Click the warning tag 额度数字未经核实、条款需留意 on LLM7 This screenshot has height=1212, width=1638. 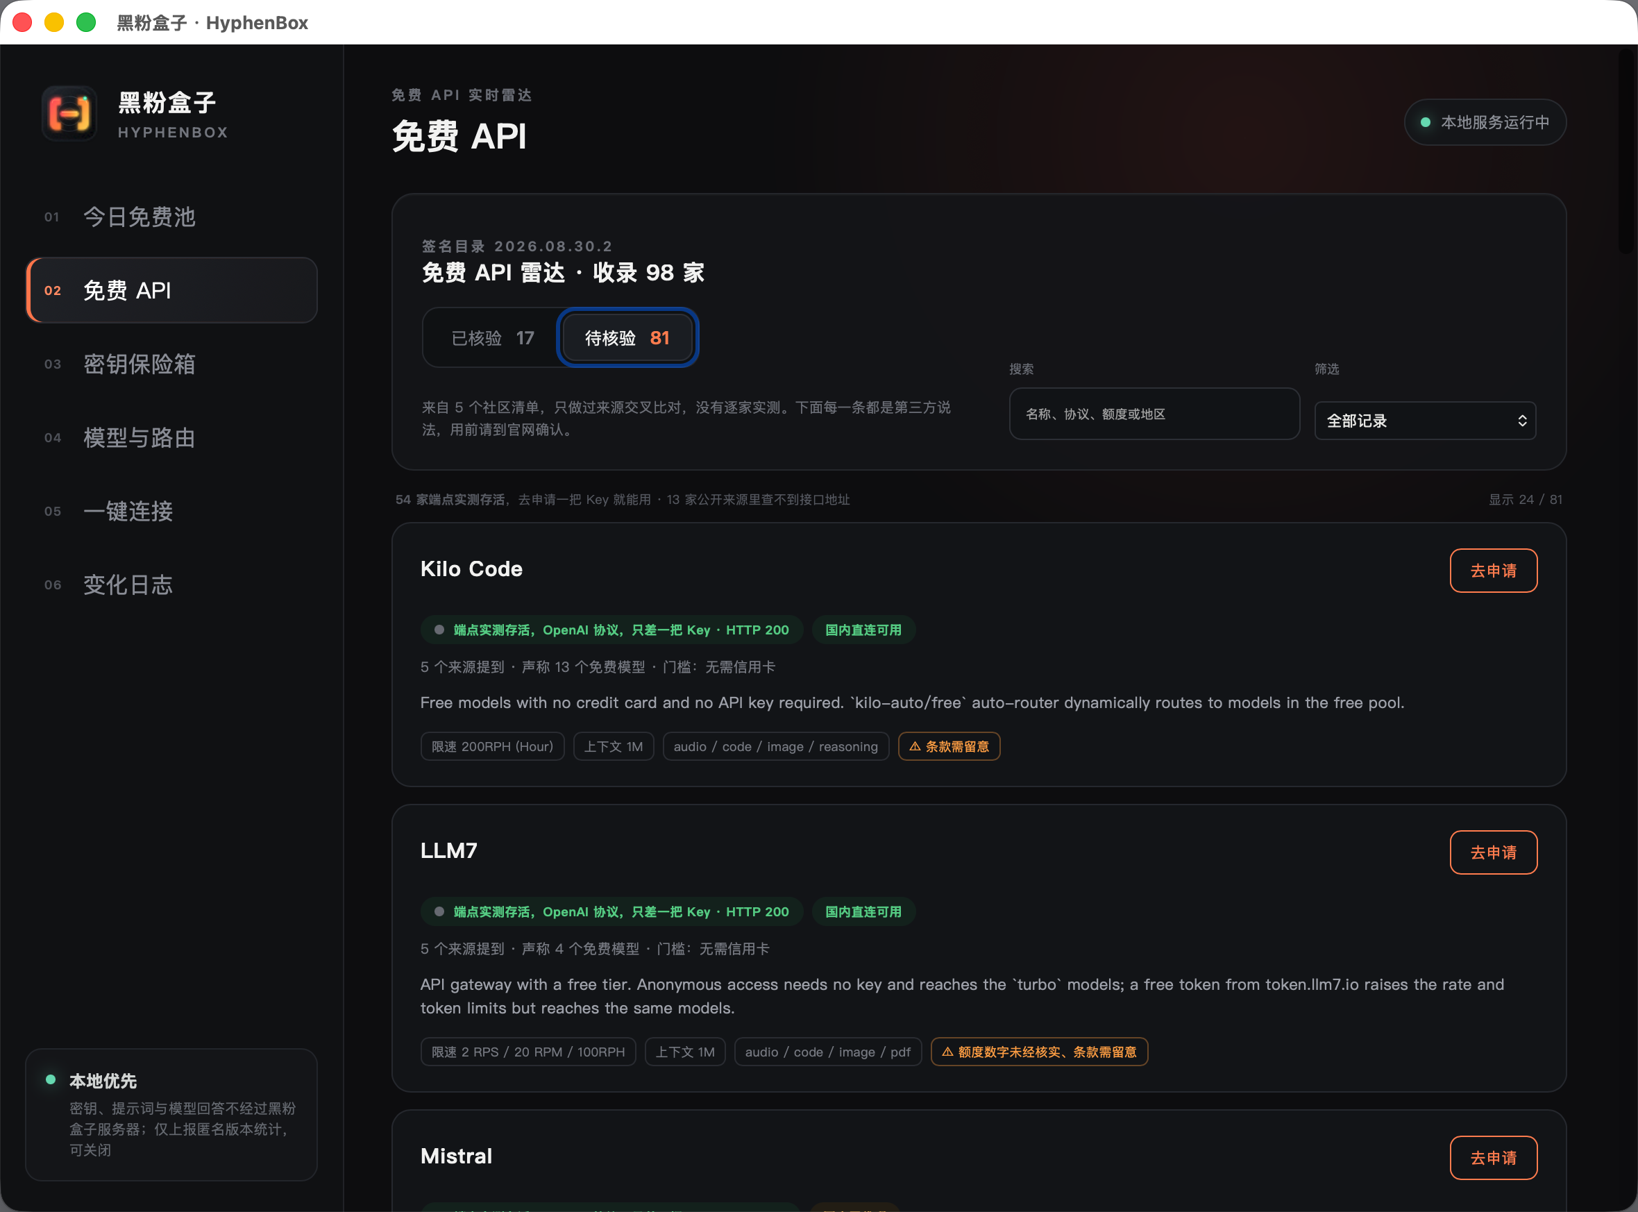point(1040,1052)
